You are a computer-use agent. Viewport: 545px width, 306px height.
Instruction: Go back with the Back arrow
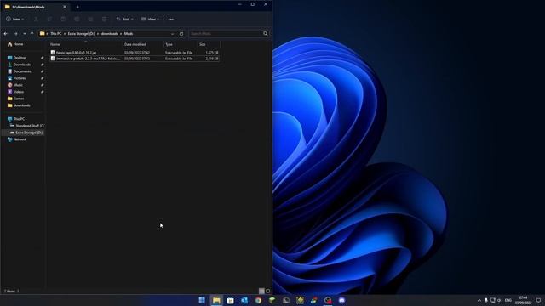pos(6,34)
